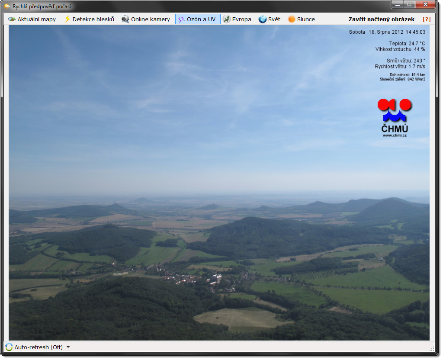Click the Rychlá předpověď počasí title bar
Image resolution: width=443 pixels, height=360 pixels.
point(216,6)
